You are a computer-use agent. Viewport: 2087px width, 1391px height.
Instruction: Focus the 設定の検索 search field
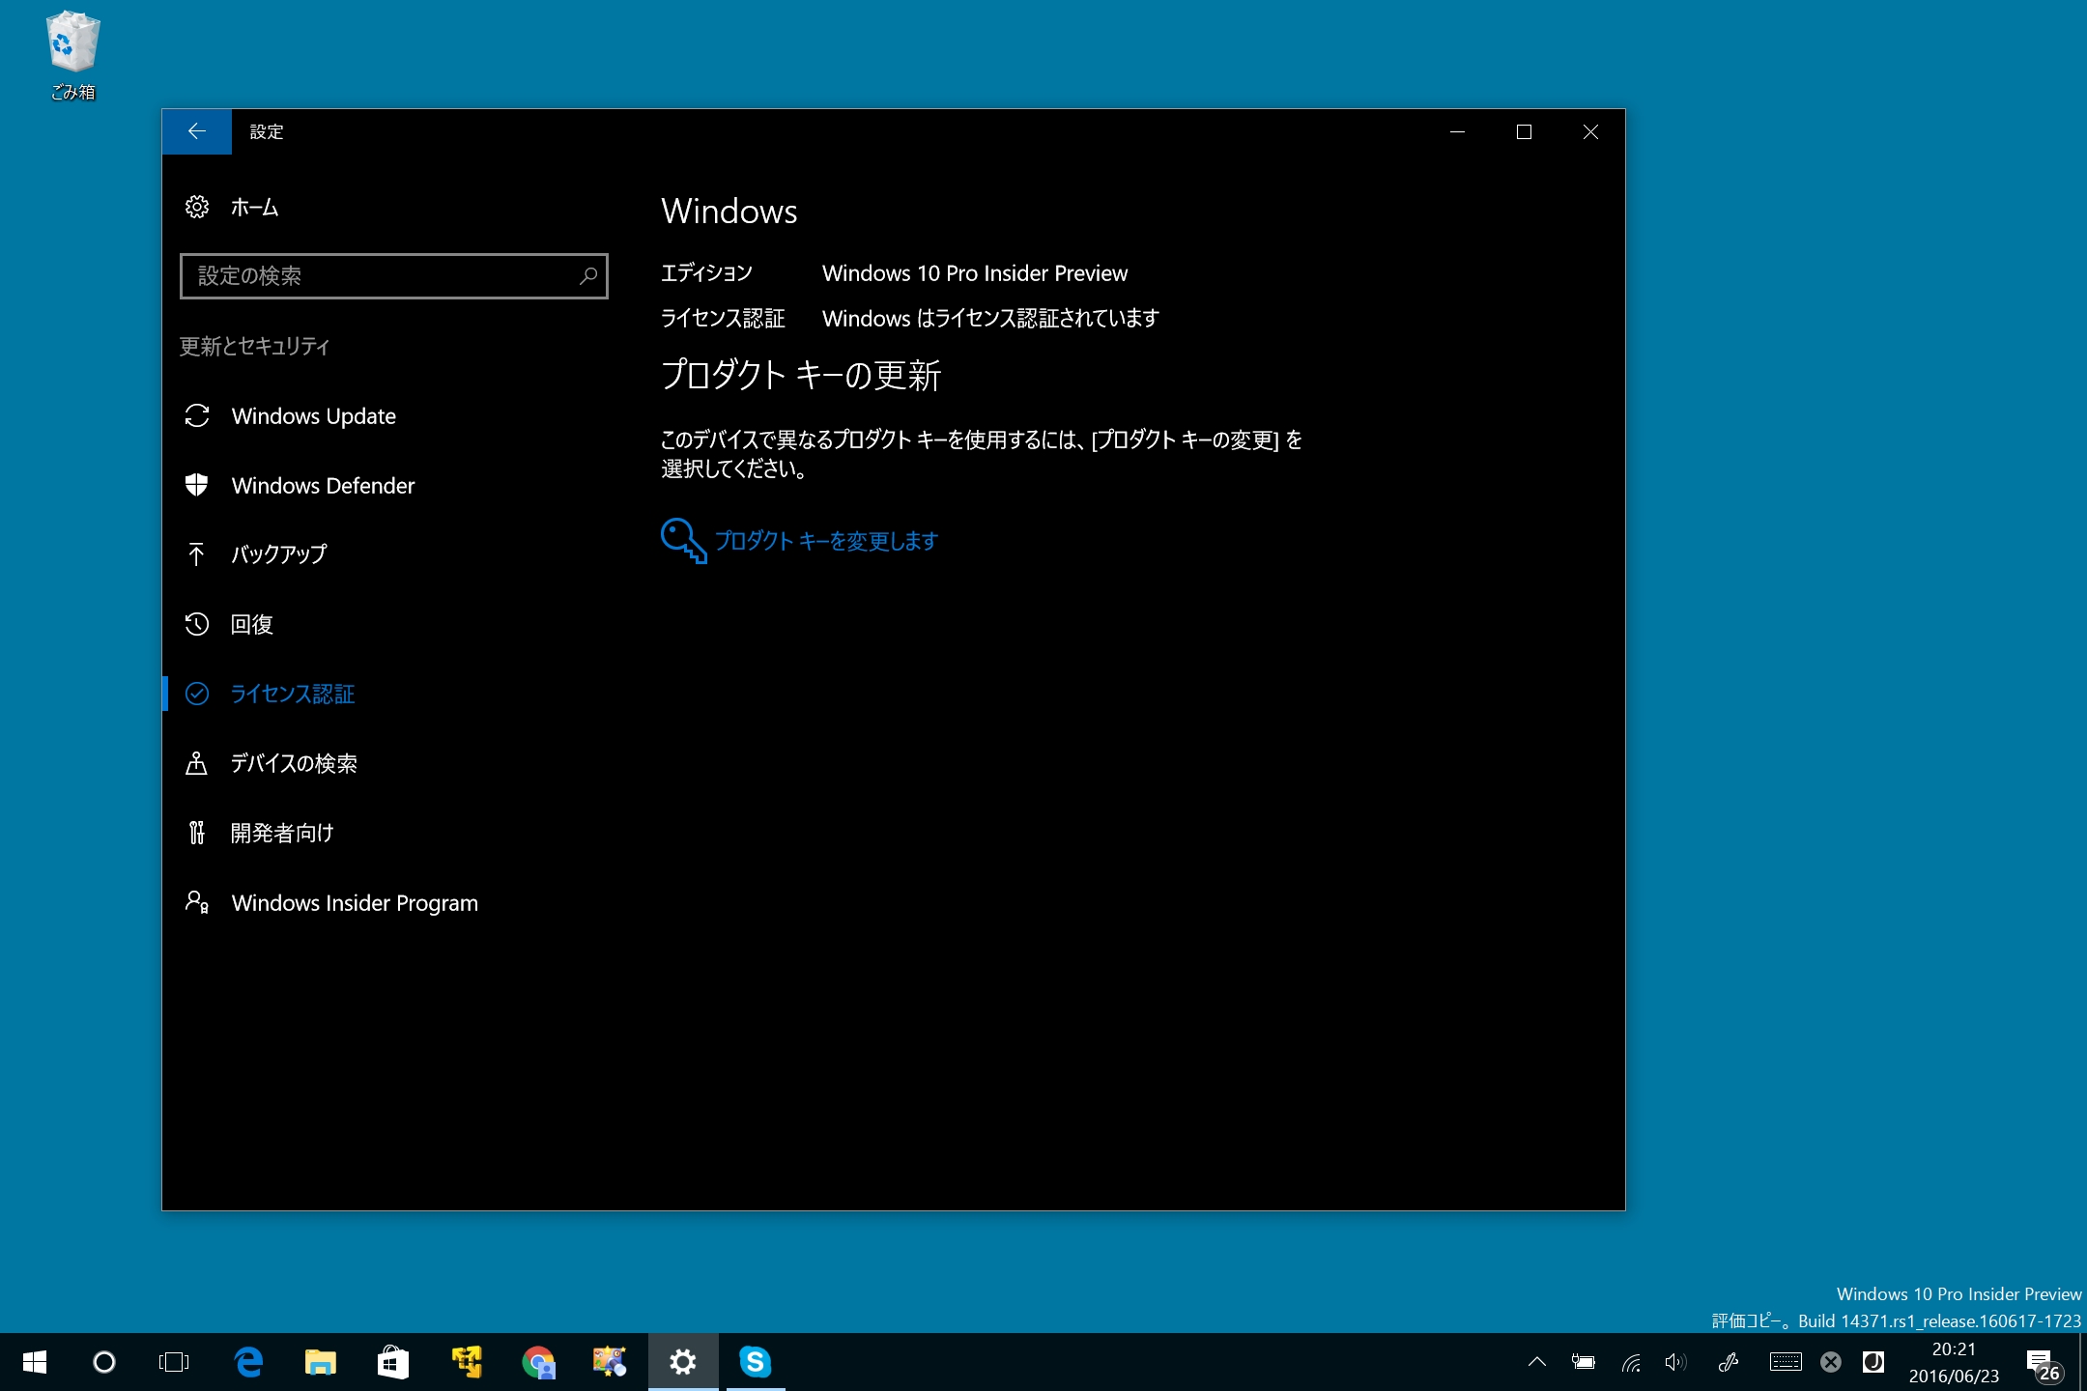382,276
